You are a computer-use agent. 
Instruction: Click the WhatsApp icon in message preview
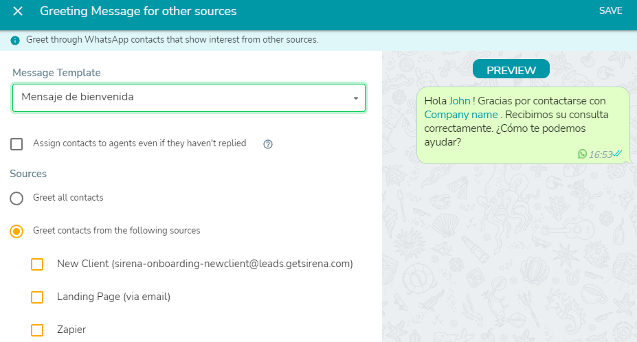pyautogui.click(x=582, y=154)
